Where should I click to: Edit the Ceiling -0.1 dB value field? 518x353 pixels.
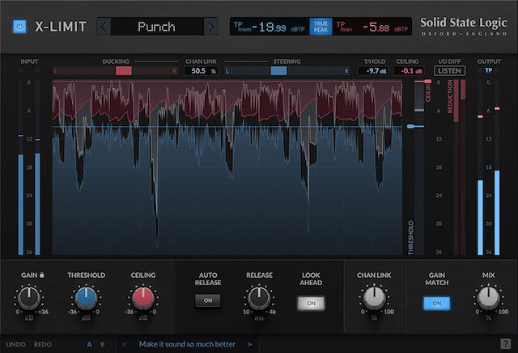(x=410, y=70)
